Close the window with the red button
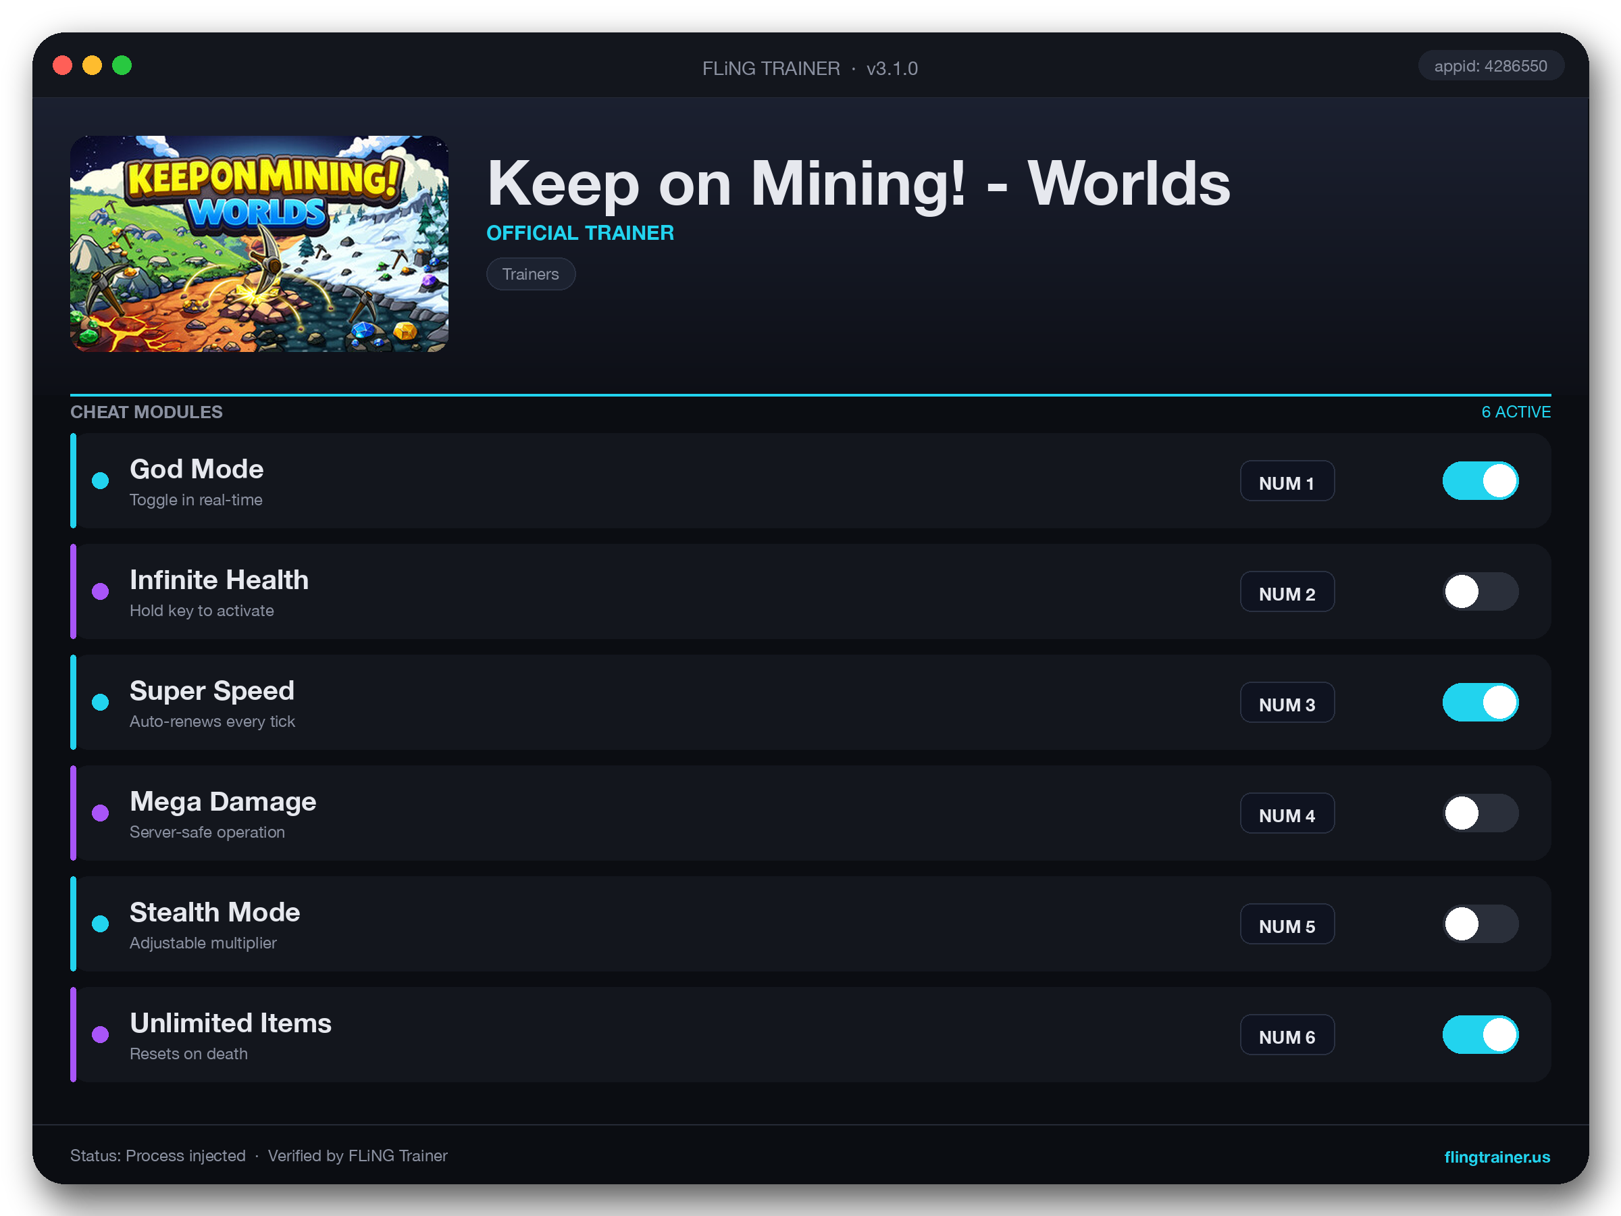This screenshot has width=1621, height=1216. click(63, 66)
